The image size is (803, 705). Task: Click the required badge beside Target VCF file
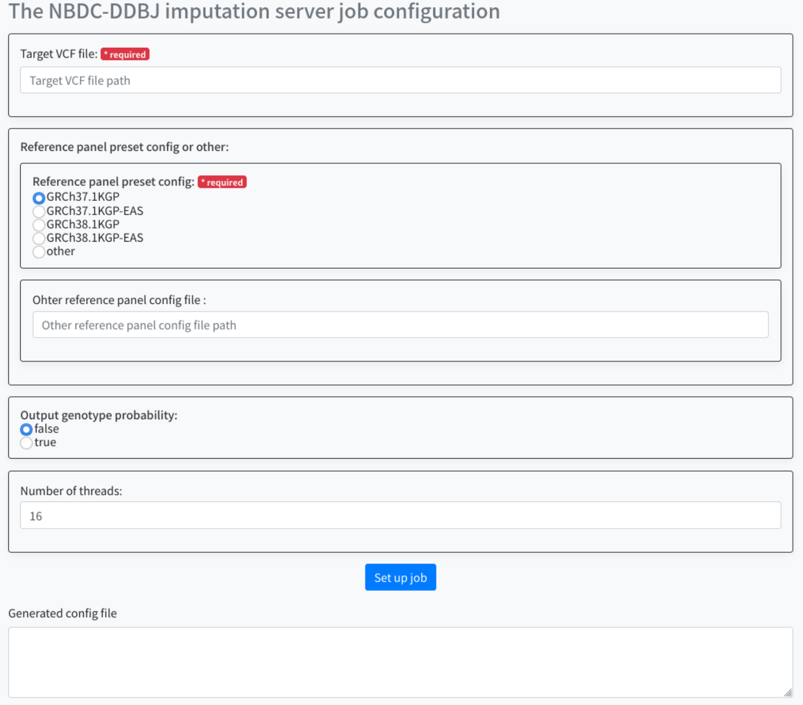pyautogui.click(x=125, y=54)
